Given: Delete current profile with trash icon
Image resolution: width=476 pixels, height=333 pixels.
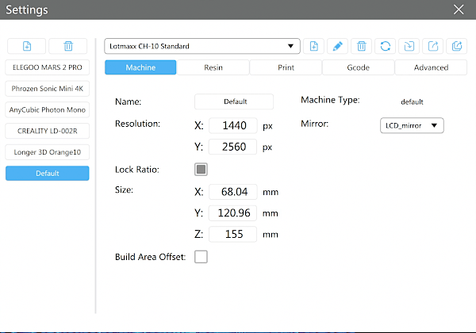Looking at the screenshot, I should [361, 46].
